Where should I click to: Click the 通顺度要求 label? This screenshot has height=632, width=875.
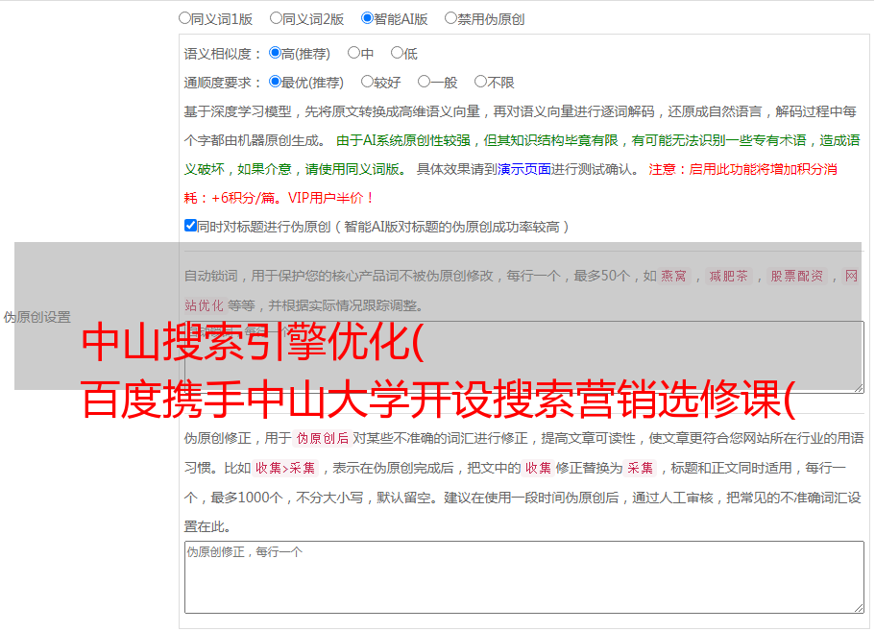pos(222,83)
